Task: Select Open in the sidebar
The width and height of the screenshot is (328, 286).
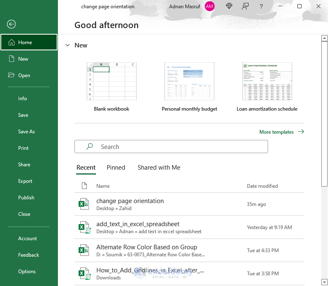Action: pos(29,76)
